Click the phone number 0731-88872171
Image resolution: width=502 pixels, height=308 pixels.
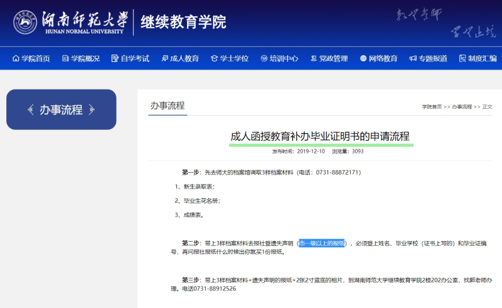[x=337, y=173]
